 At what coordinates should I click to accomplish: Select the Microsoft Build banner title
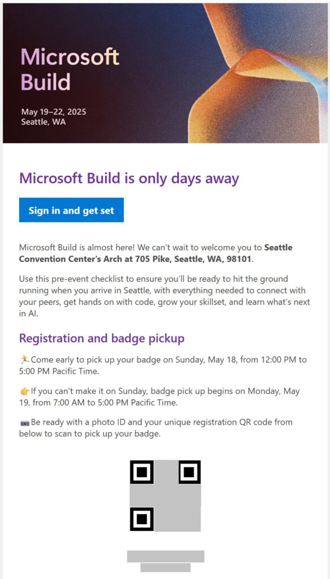point(70,69)
